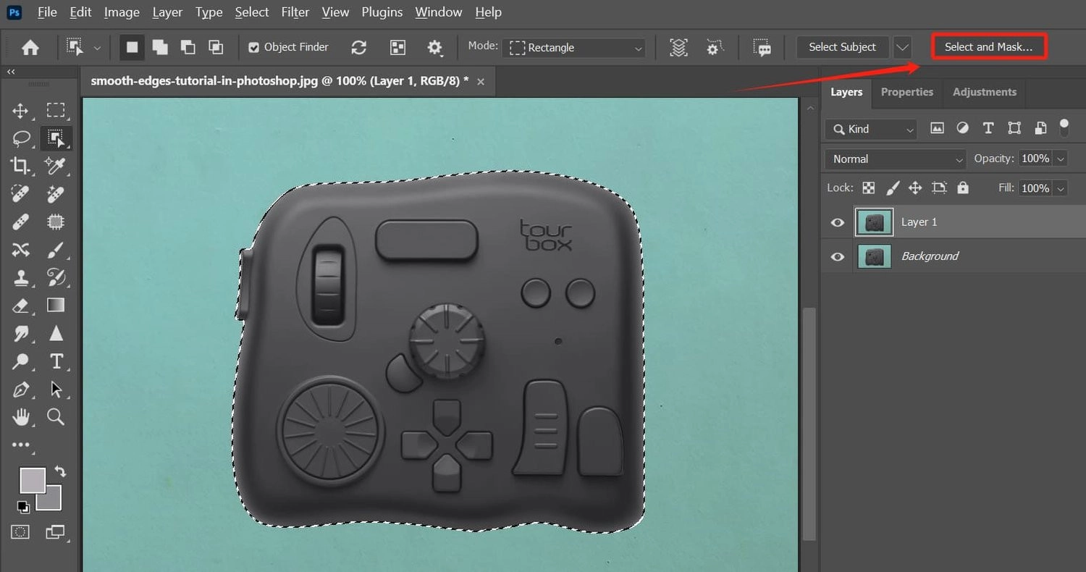The image size is (1086, 572).
Task: Hide Layer 1 using its eye icon
Action: pos(838,222)
